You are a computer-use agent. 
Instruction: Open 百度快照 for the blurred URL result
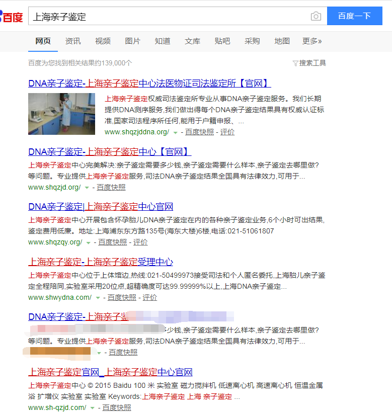pos(123,352)
